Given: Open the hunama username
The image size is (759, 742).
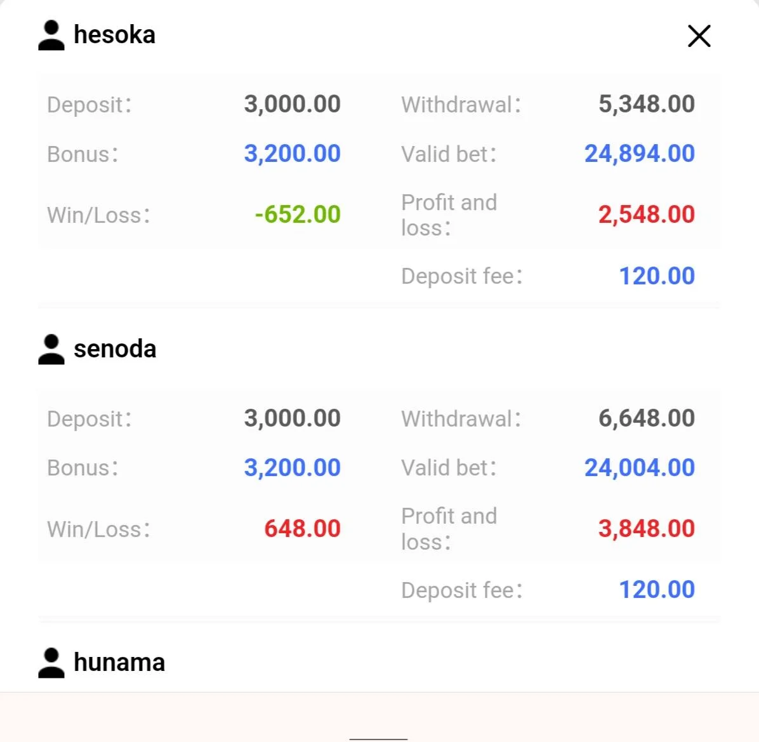Looking at the screenshot, I should [119, 663].
